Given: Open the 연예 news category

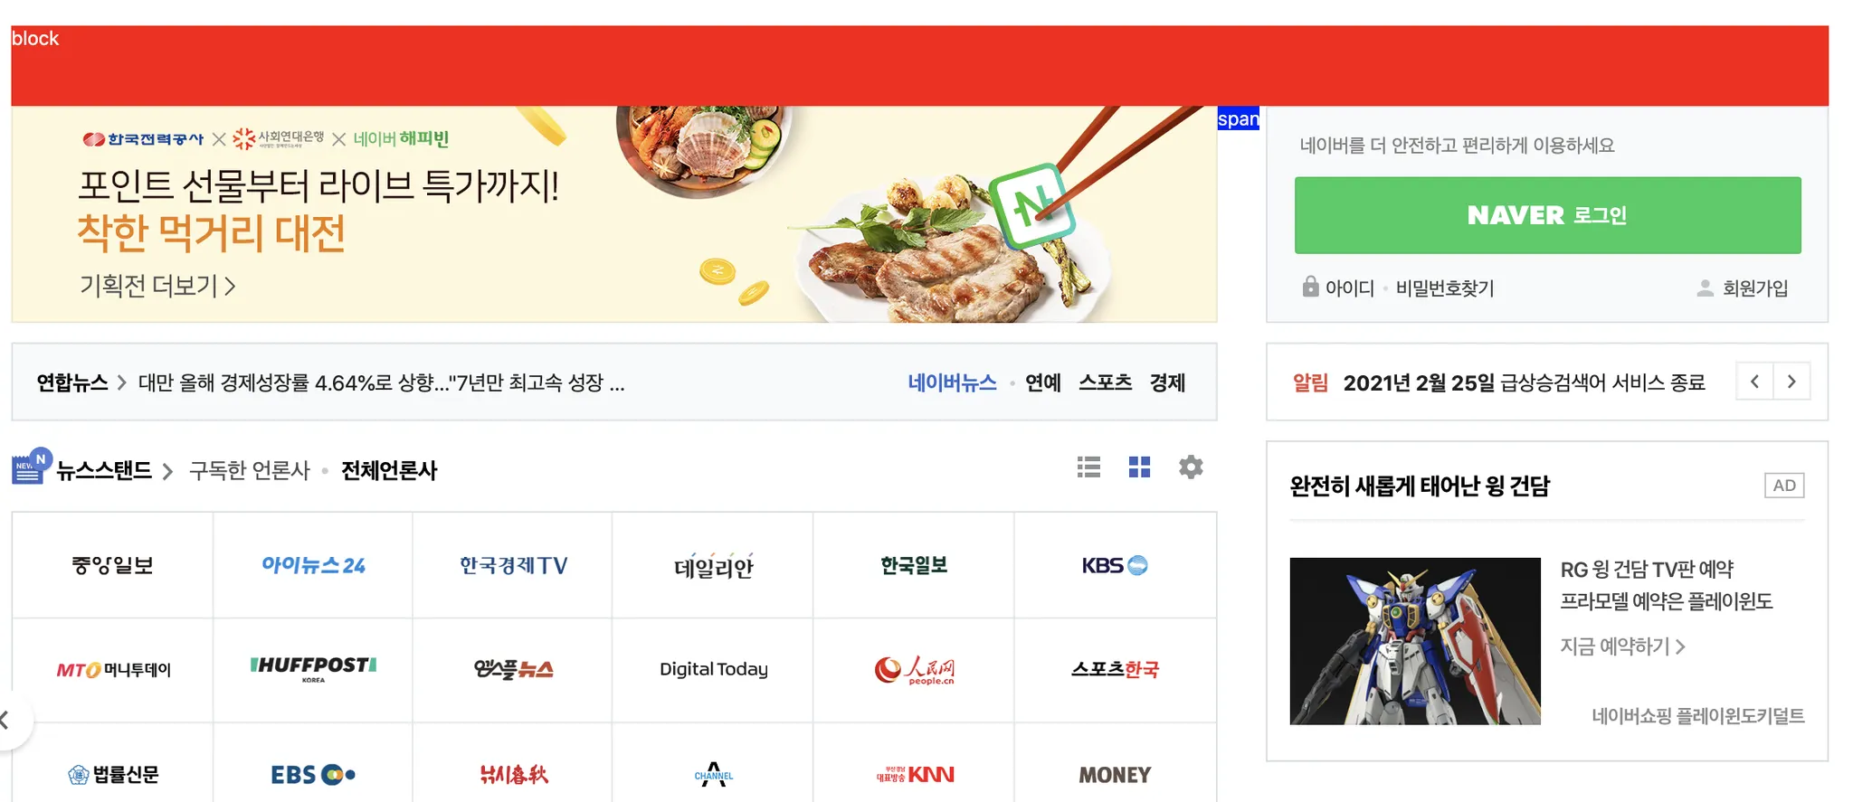Looking at the screenshot, I should click(1042, 382).
